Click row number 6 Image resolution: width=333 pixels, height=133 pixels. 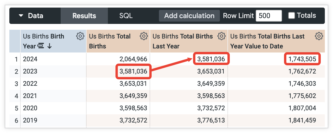[16, 120]
